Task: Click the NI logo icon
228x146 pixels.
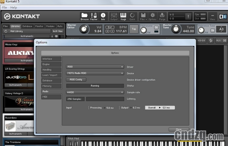Action: coord(223,17)
